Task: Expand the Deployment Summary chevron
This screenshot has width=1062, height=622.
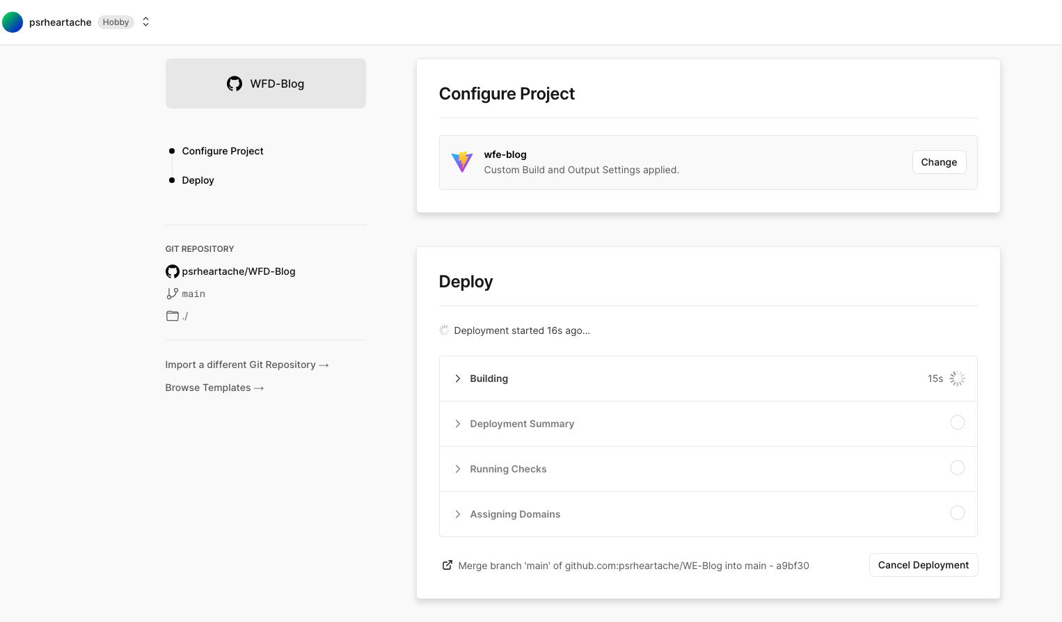Action: coord(457,424)
